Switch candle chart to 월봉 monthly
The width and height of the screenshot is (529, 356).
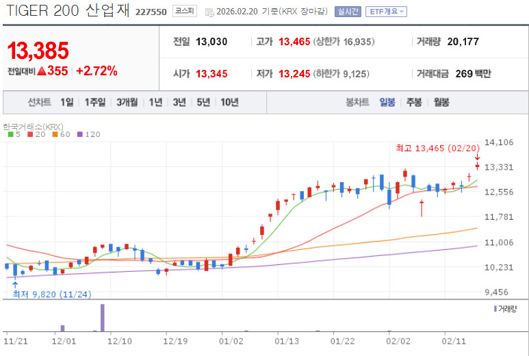441,102
